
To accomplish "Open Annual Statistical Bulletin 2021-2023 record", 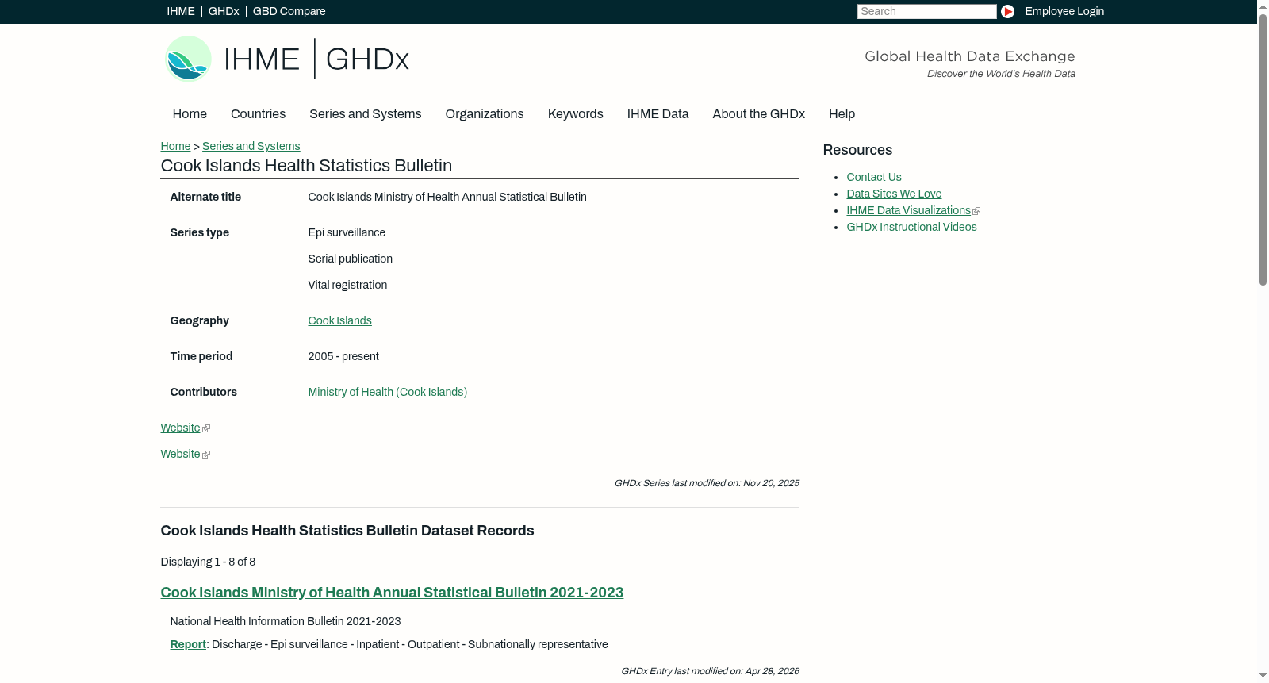I will click(392, 593).
